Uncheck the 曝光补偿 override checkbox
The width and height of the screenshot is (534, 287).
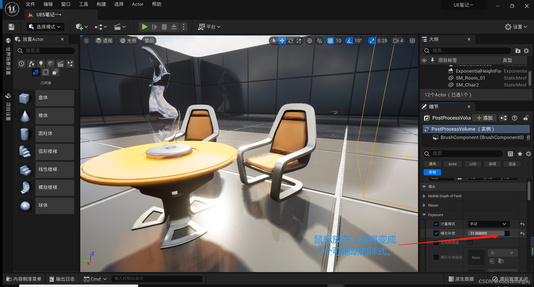tap(436, 233)
